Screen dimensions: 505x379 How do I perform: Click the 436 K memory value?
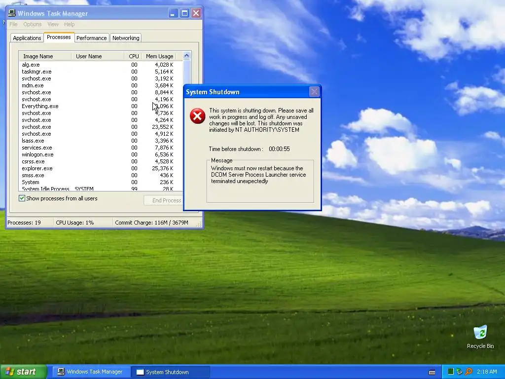coord(167,175)
